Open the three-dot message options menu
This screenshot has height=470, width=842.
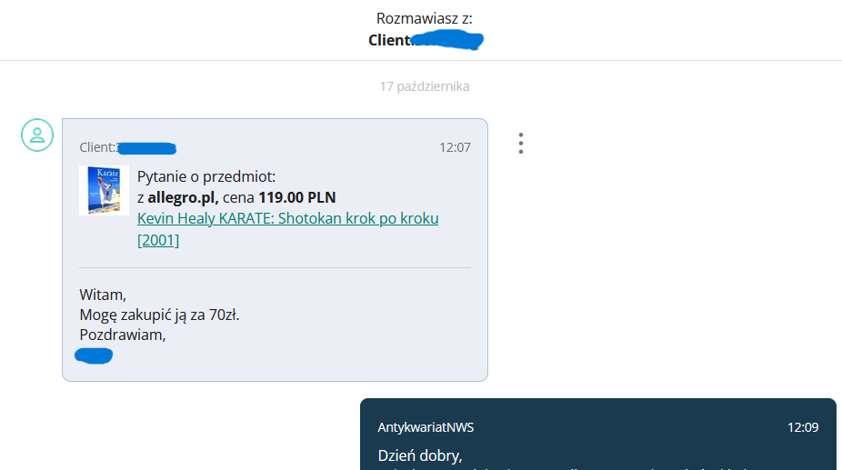click(x=521, y=144)
